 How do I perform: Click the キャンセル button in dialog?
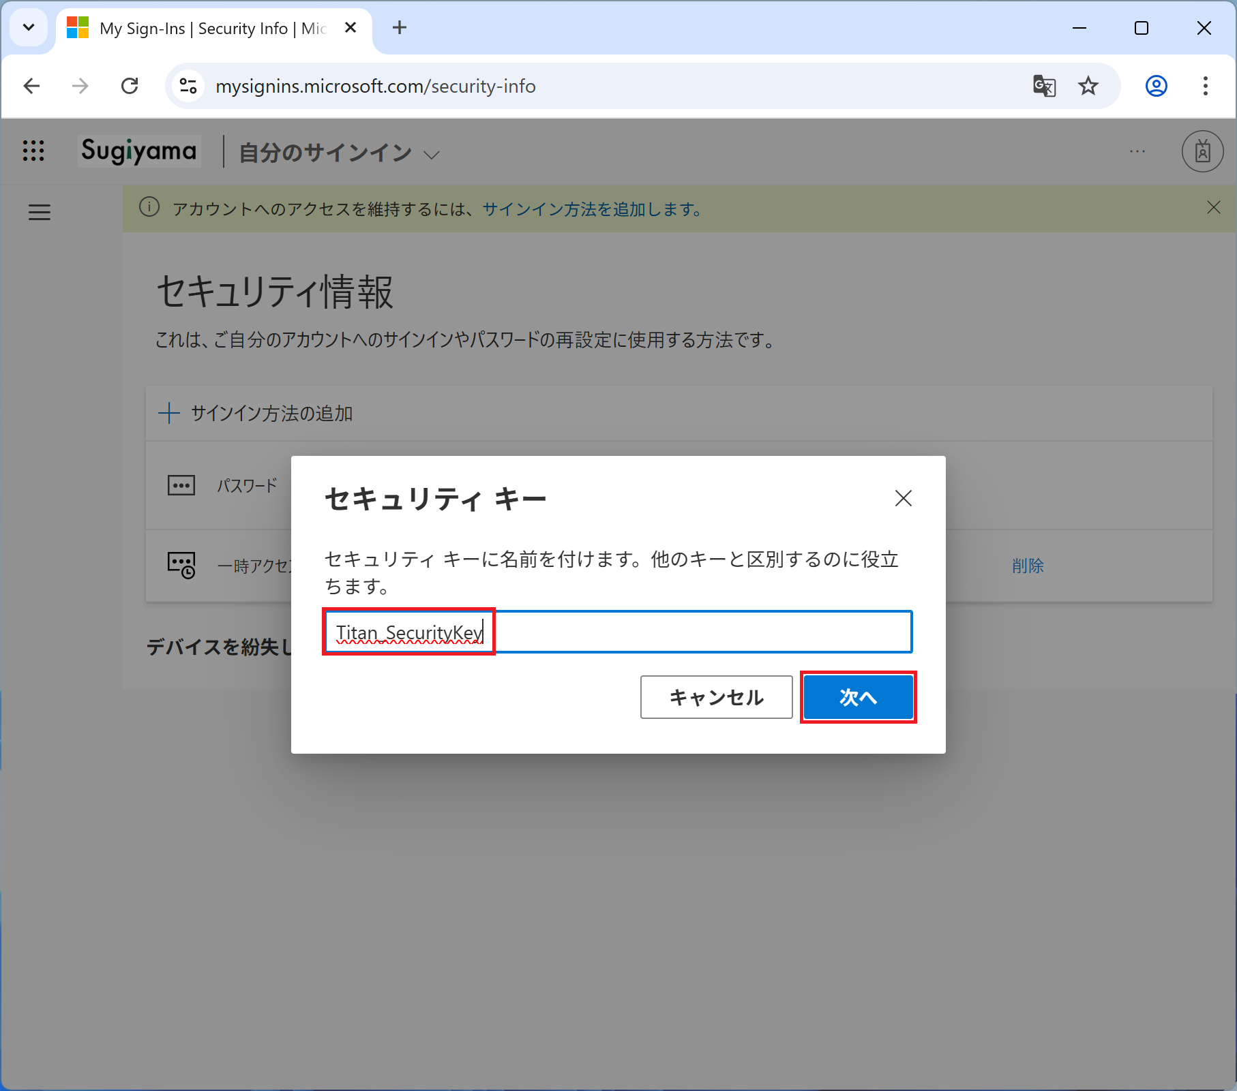pos(716,697)
